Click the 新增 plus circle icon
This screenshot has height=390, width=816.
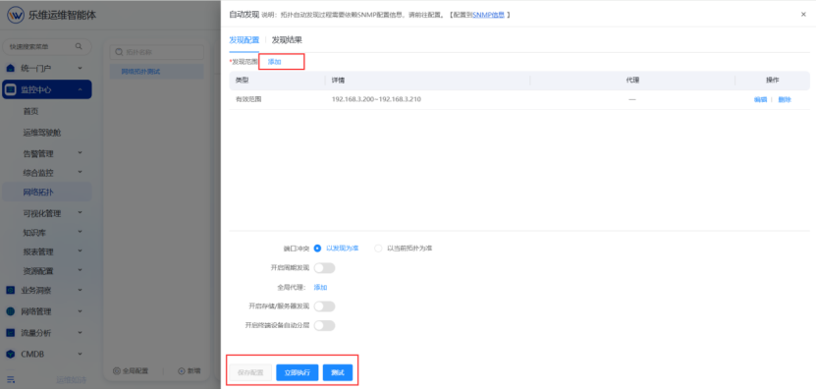click(182, 371)
